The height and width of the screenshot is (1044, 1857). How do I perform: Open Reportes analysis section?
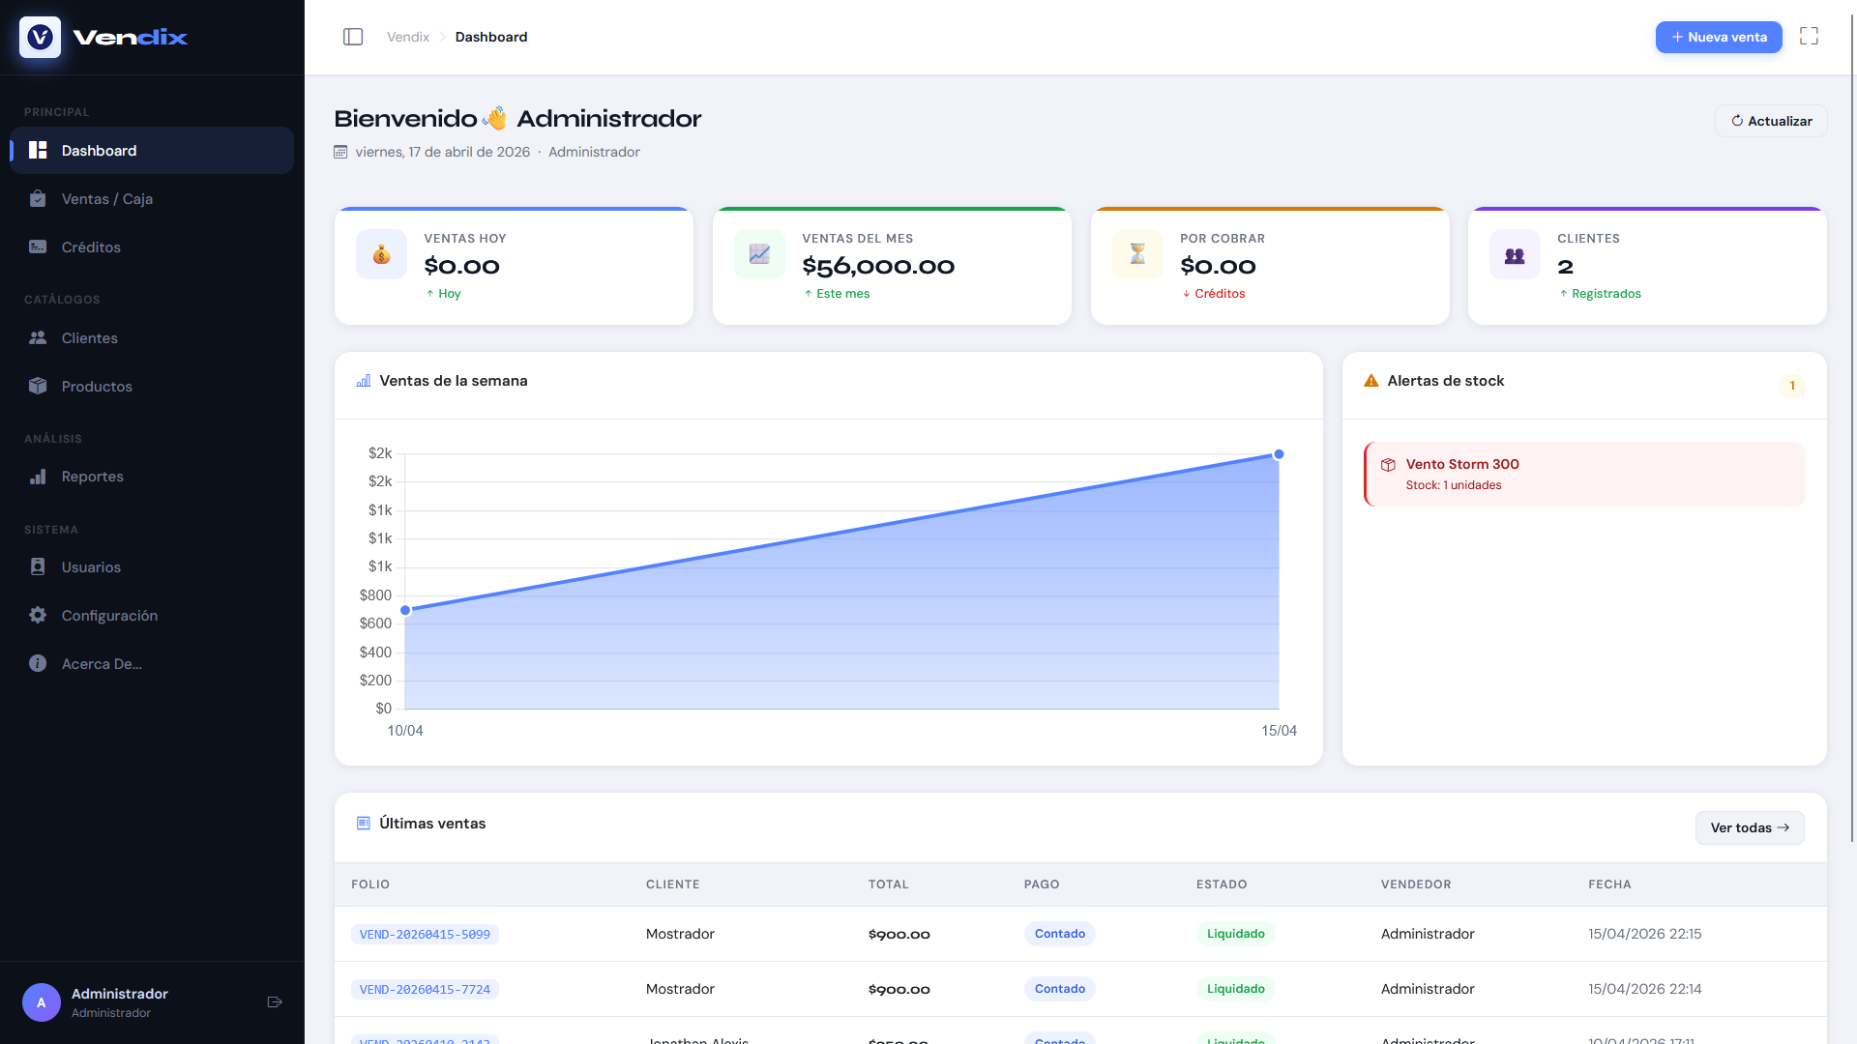point(92,477)
